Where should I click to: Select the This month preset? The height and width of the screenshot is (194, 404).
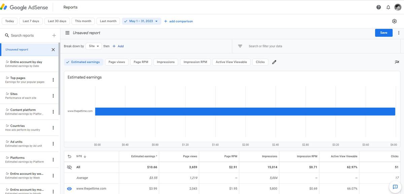[83, 21]
